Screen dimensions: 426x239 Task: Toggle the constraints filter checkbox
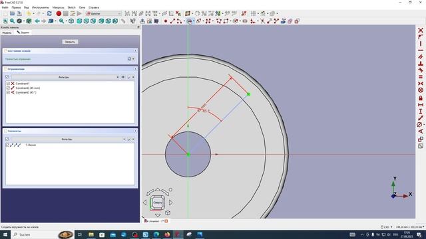click(x=7, y=77)
